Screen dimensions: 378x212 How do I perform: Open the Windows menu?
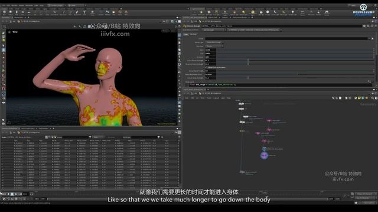[29, 5]
